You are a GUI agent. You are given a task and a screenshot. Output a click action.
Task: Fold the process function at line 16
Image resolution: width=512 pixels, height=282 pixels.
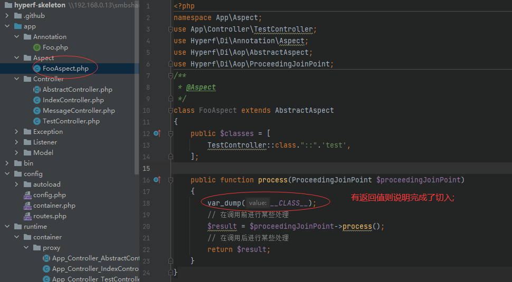(x=170, y=180)
